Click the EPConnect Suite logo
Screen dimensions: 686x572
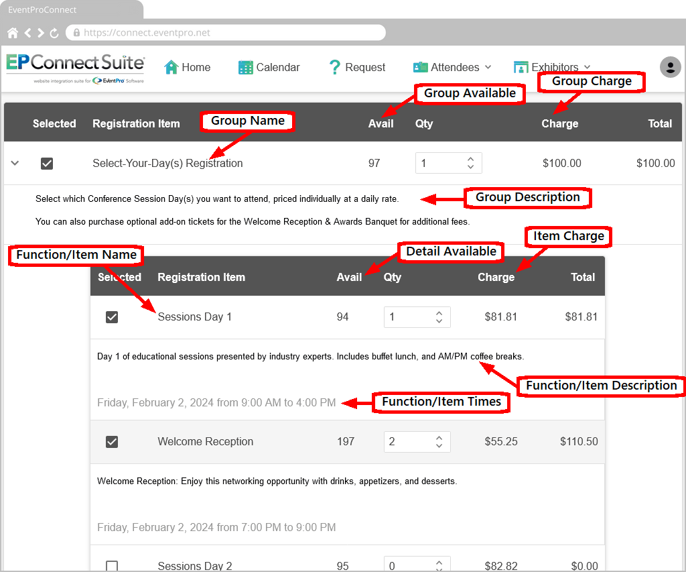pyautogui.click(x=75, y=68)
